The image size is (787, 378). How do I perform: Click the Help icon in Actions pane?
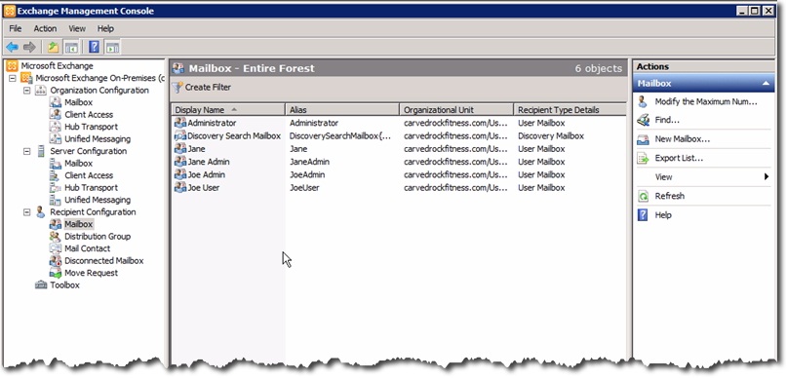click(643, 215)
